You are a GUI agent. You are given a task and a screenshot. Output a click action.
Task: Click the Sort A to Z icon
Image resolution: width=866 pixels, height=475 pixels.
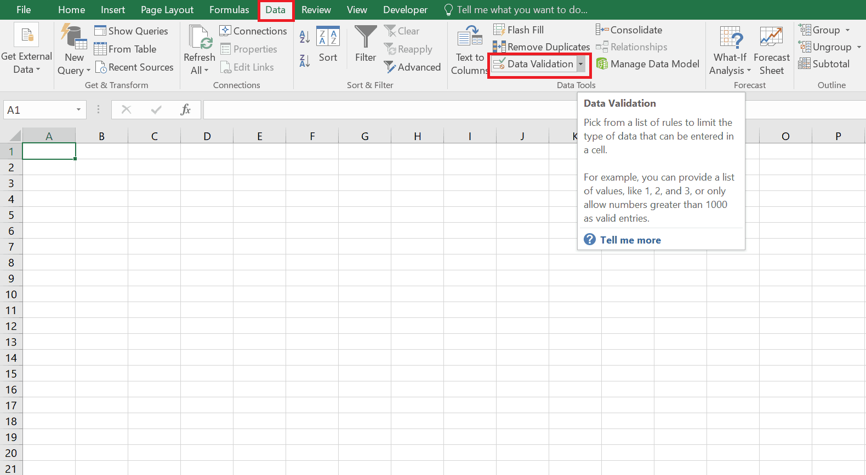click(x=305, y=37)
